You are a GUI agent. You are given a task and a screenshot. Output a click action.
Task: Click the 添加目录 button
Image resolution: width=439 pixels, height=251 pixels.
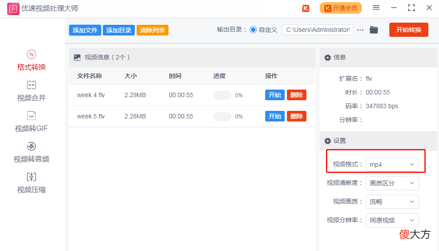pos(119,30)
